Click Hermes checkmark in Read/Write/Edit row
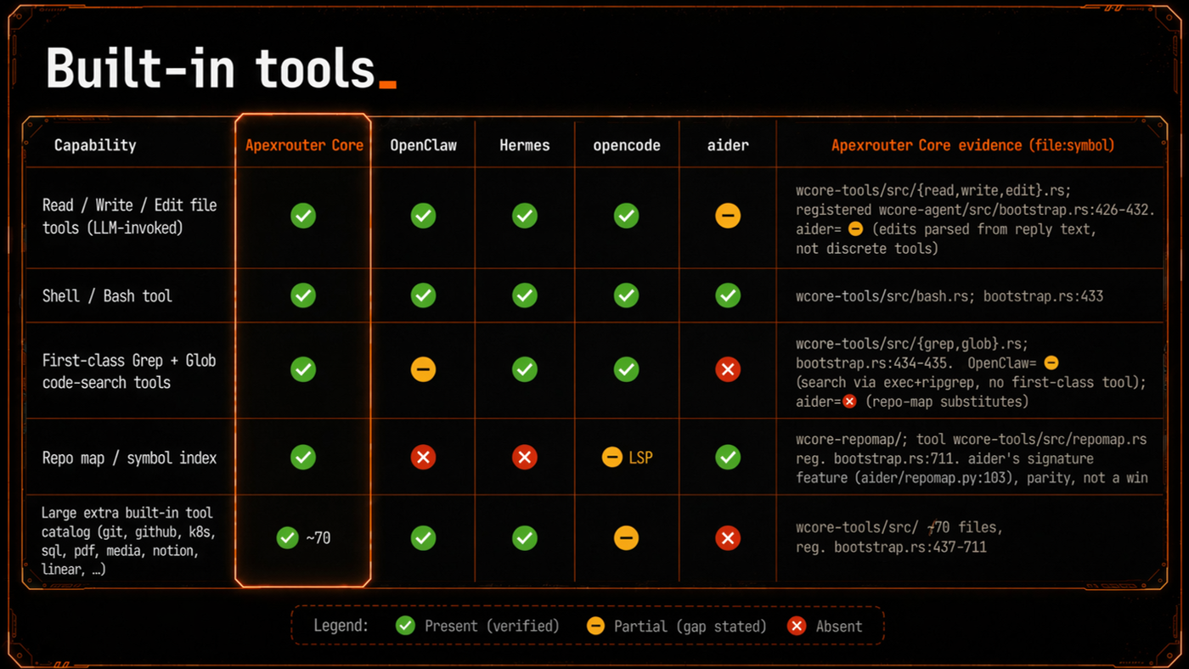The height and width of the screenshot is (669, 1189). point(525,216)
